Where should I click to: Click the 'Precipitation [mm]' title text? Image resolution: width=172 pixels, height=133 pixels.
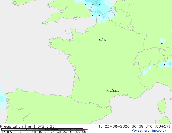click(x=18, y=126)
